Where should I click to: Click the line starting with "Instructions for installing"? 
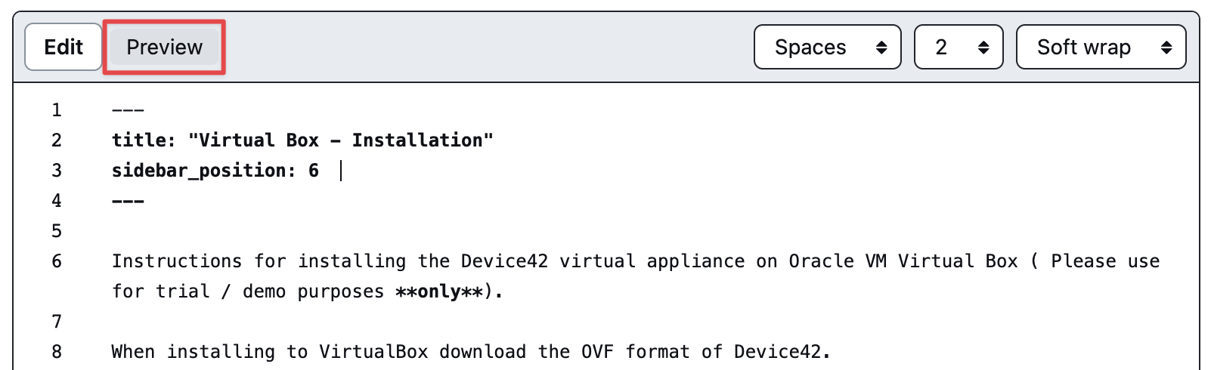[x=529, y=261]
